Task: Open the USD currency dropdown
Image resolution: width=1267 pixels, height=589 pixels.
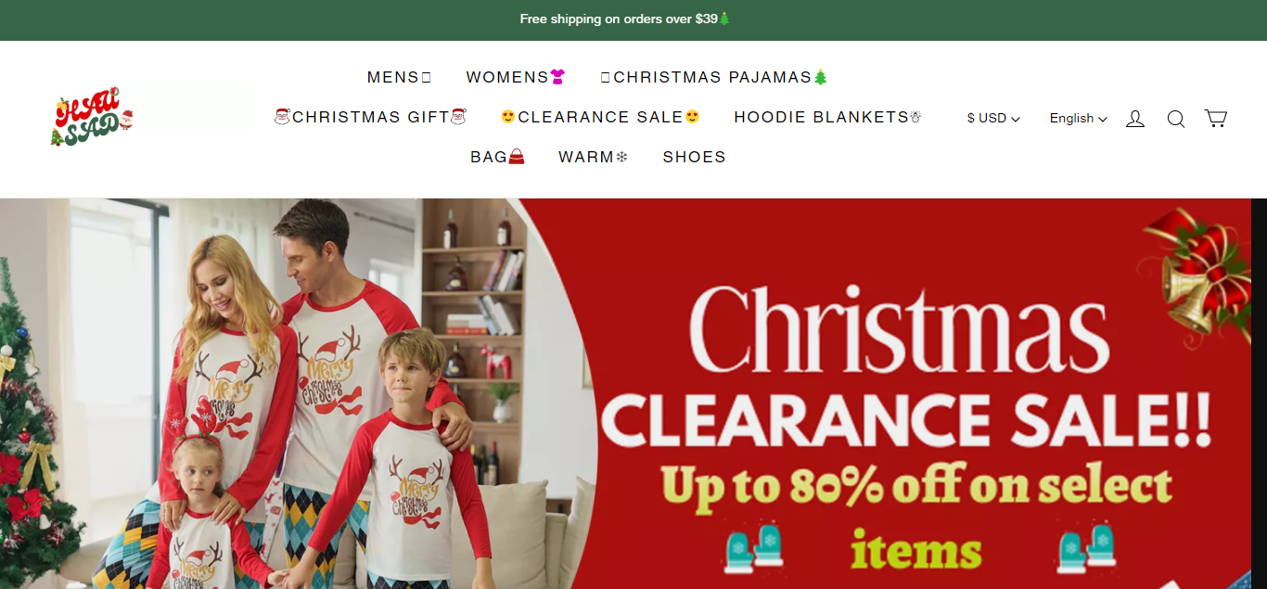Action: pos(993,119)
